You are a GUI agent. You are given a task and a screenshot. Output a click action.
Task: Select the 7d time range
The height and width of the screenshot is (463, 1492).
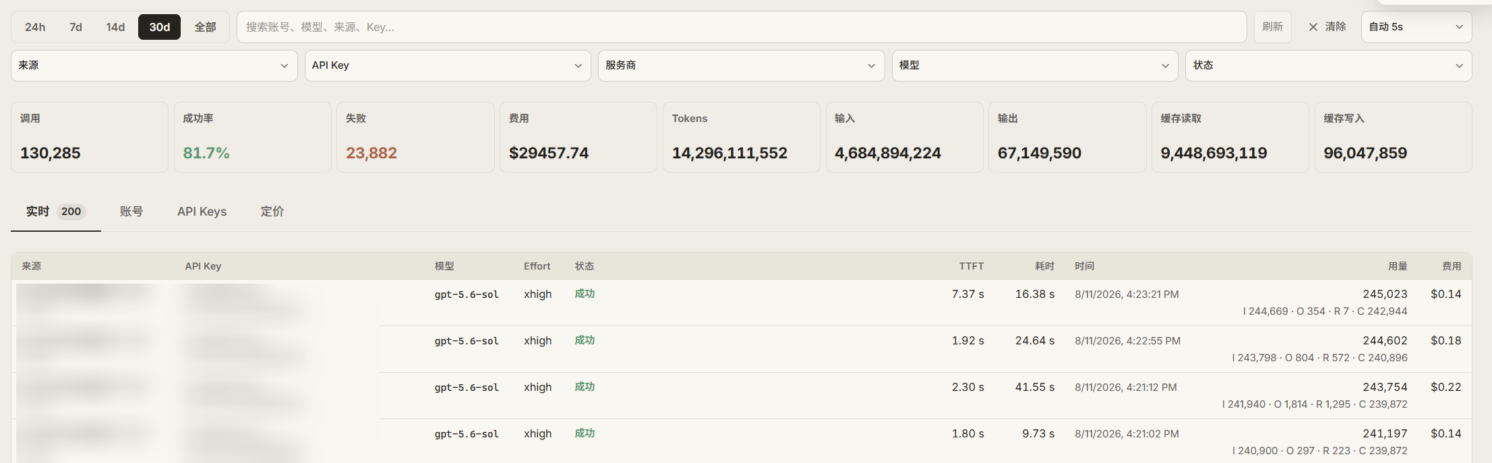pos(76,27)
